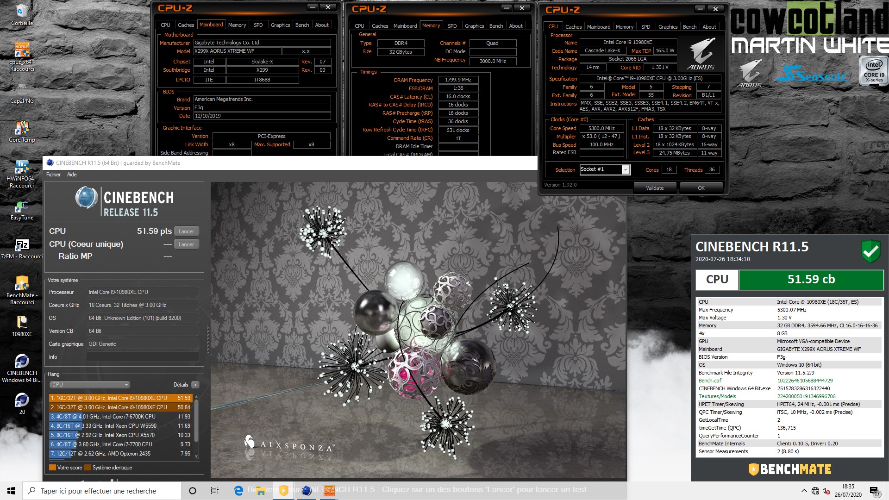Select Mainboard tab in right CPU-Z window
This screenshot has width=889, height=500.
(598, 27)
